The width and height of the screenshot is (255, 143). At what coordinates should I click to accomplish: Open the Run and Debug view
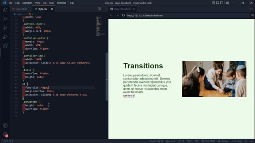pos(5,37)
